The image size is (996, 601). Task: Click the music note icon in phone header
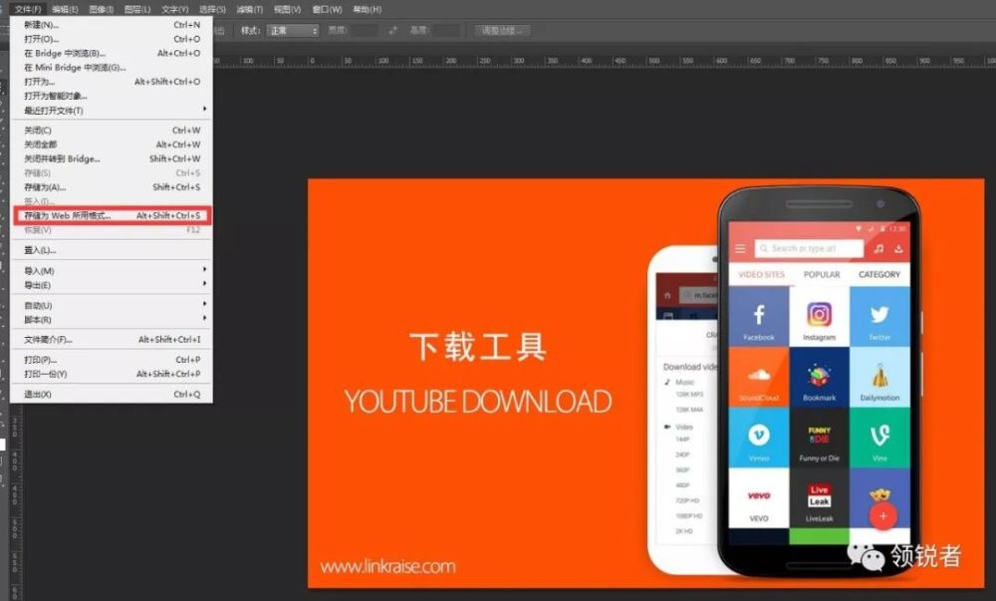pyautogui.click(x=878, y=248)
